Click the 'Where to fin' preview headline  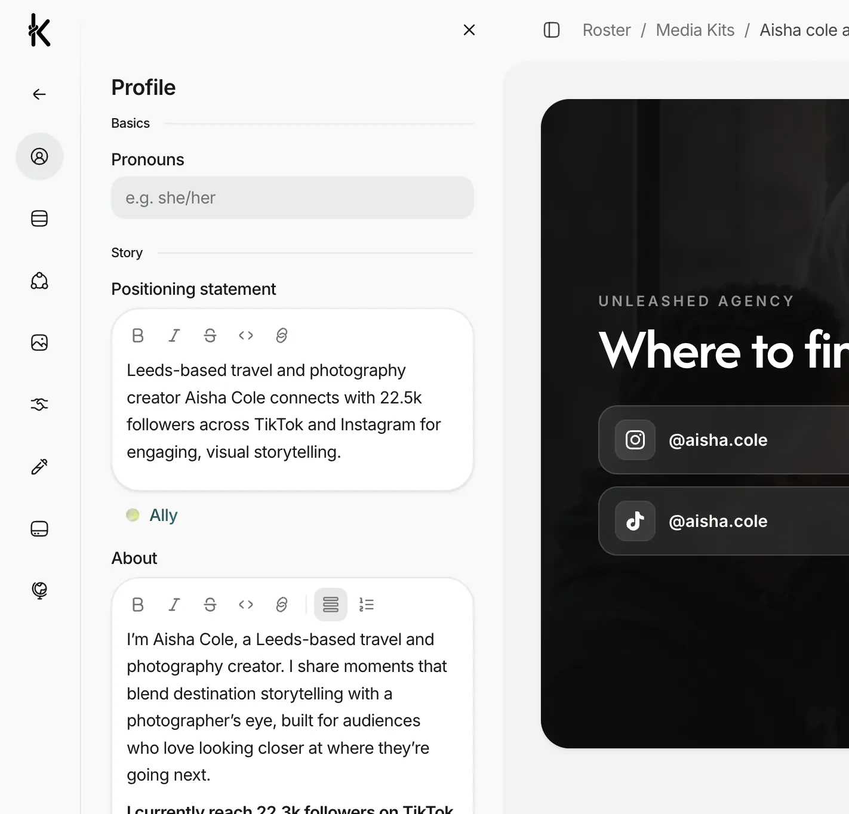pyautogui.click(x=724, y=350)
